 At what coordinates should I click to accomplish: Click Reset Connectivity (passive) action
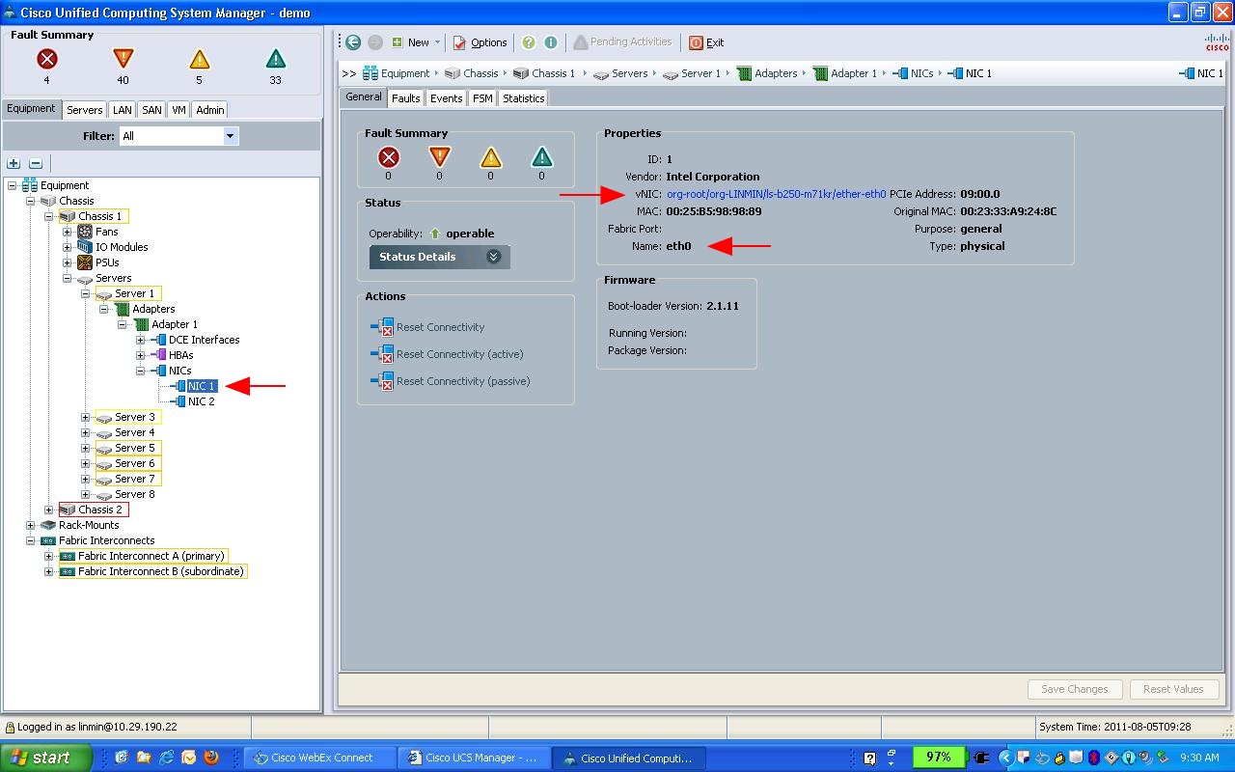(463, 381)
